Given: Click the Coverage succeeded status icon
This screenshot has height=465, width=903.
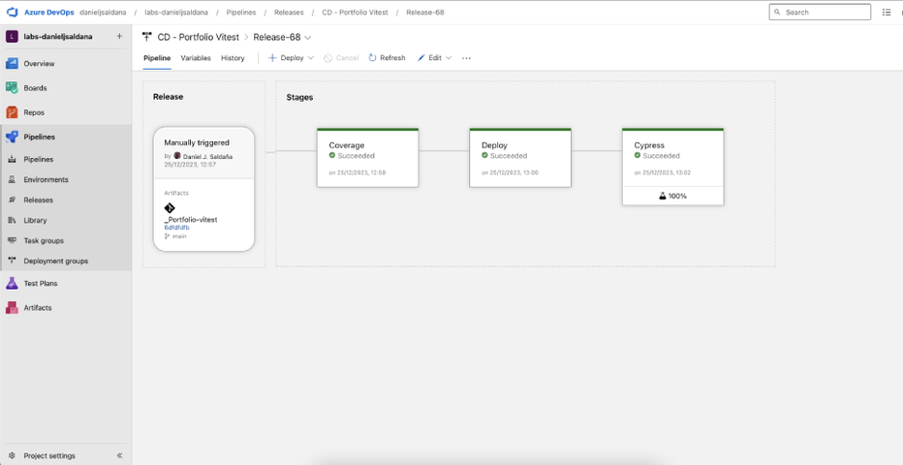Looking at the screenshot, I should coord(332,155).
